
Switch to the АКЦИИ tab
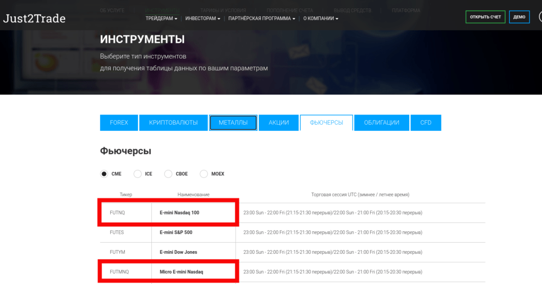278,122
